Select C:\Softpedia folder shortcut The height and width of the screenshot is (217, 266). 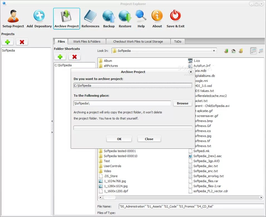(63, 65)
